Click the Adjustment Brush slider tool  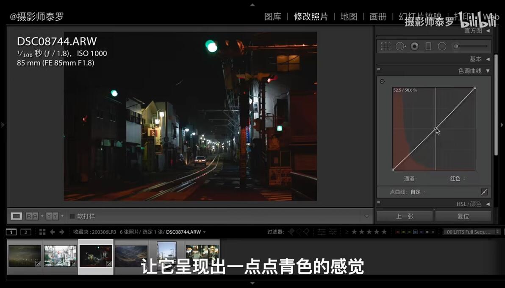(470, 46)
